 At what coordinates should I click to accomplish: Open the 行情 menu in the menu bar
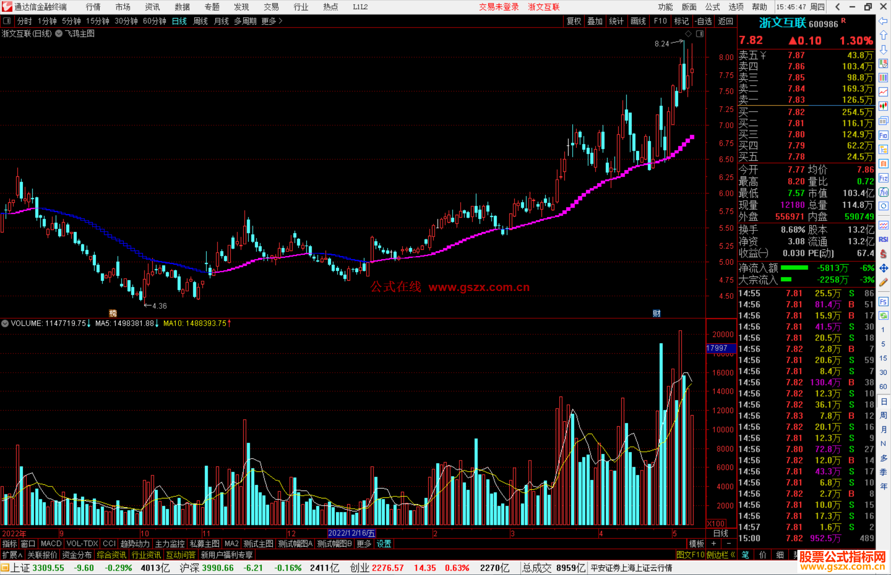pyautogui.click(x=93, y=7)
